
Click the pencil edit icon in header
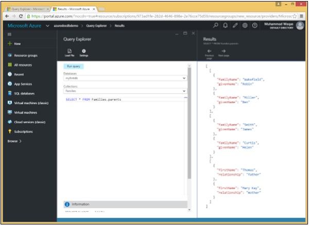pos(235,25)
